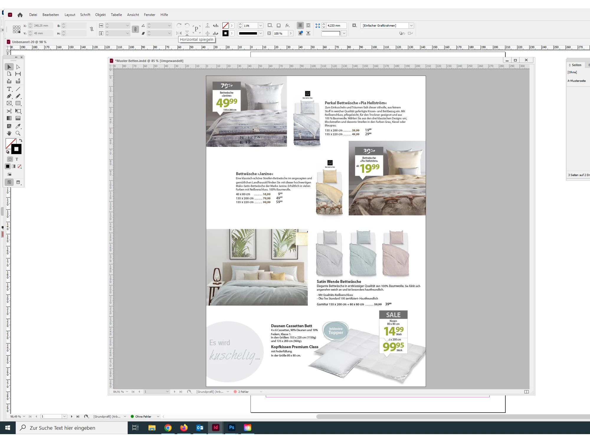Select the Zoom magnifier tool

coord(18,133)
